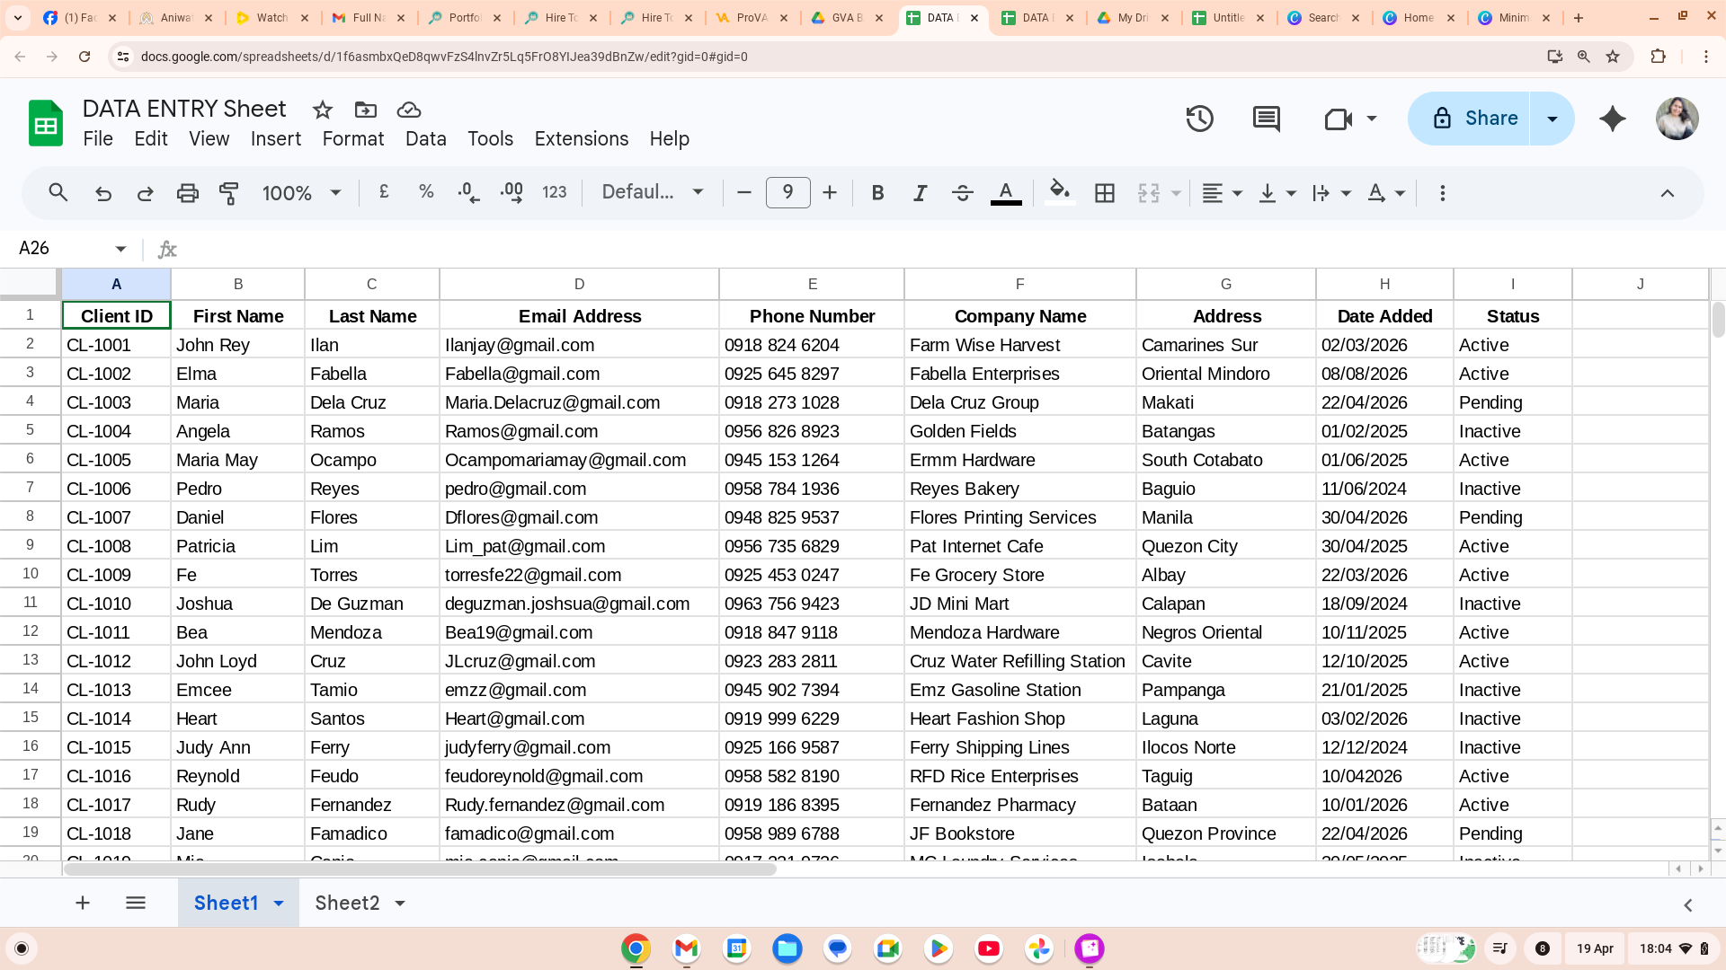Select the column D header
The image size is (1726, 970).
coord(579,284)
